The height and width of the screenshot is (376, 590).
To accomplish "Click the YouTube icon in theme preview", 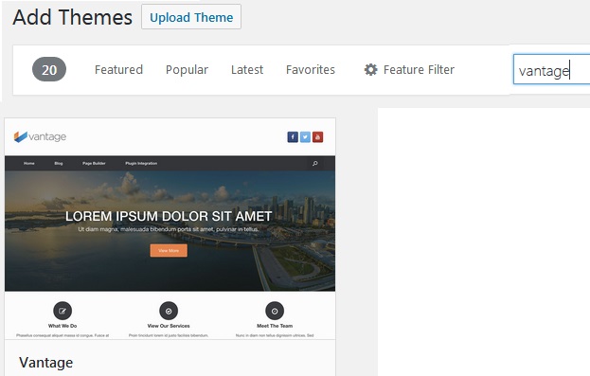I will 317,137.
